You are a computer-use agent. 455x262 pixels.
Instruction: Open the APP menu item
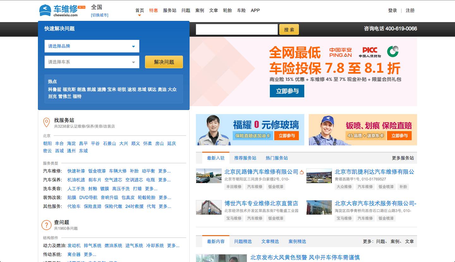tap(255, 10)
